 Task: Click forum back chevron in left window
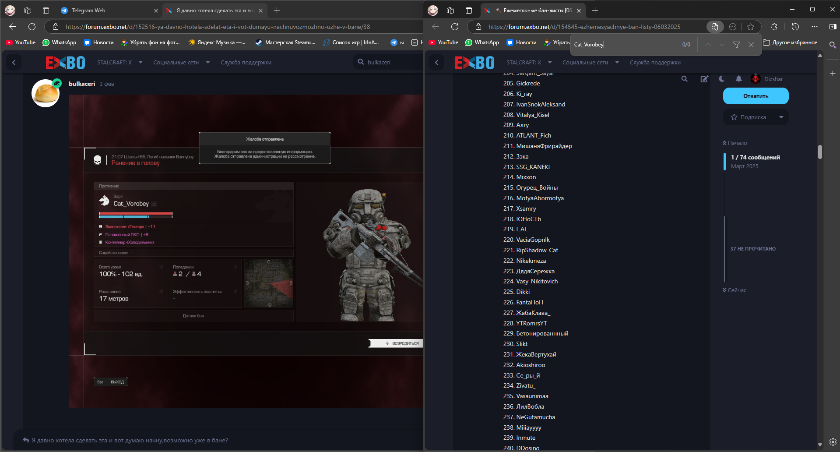tap(14, 63)
